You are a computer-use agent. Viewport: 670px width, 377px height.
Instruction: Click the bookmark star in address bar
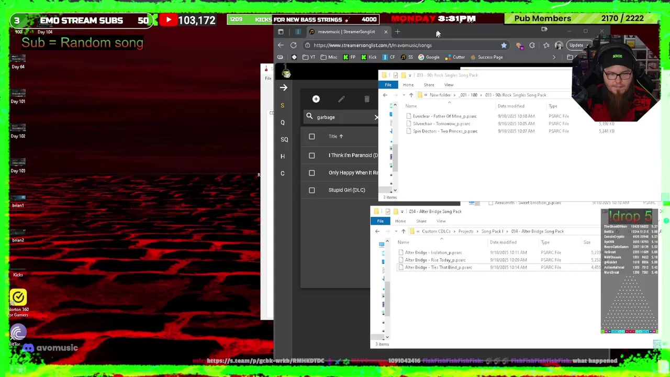pyautogui.click(x=504, y=46)
